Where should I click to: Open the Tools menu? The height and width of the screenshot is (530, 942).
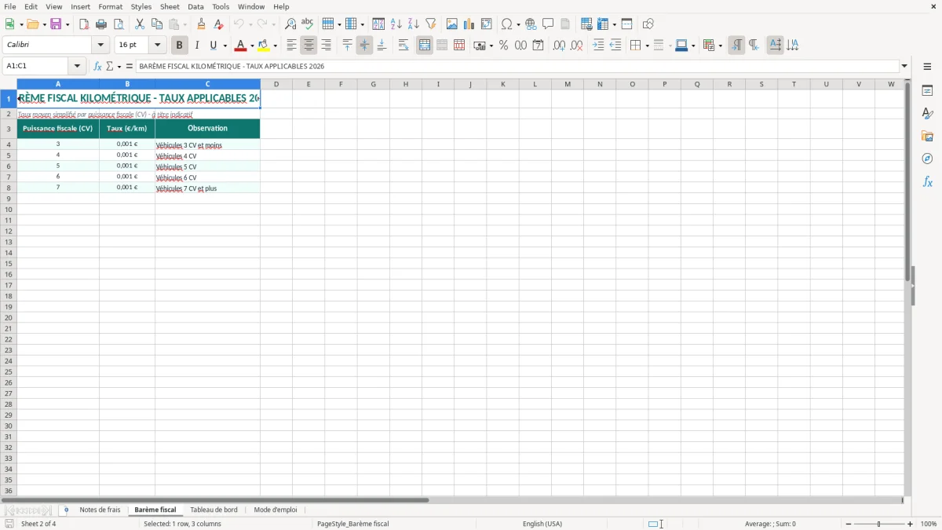click(221, 6)
